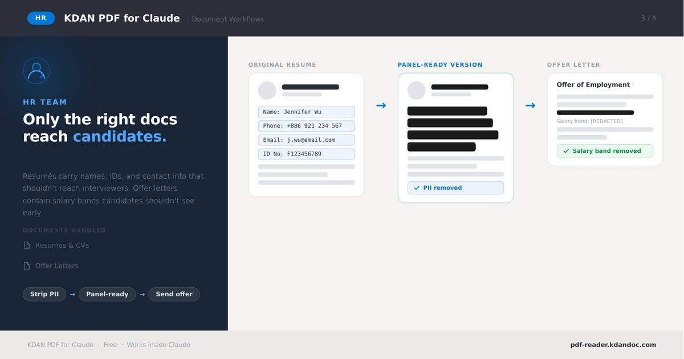The image size is (684, 359).
Task: Click the 3 / 4 page indicator
Action: [648, 18]
